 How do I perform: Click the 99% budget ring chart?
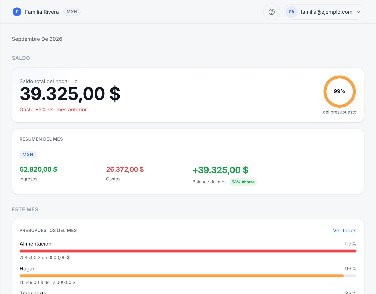coord(339,91)
